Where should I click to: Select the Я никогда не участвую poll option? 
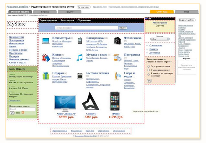(x=148, y=74)
